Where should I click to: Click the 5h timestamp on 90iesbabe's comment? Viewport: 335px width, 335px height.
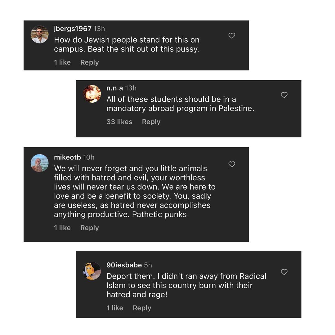point(148,265)
